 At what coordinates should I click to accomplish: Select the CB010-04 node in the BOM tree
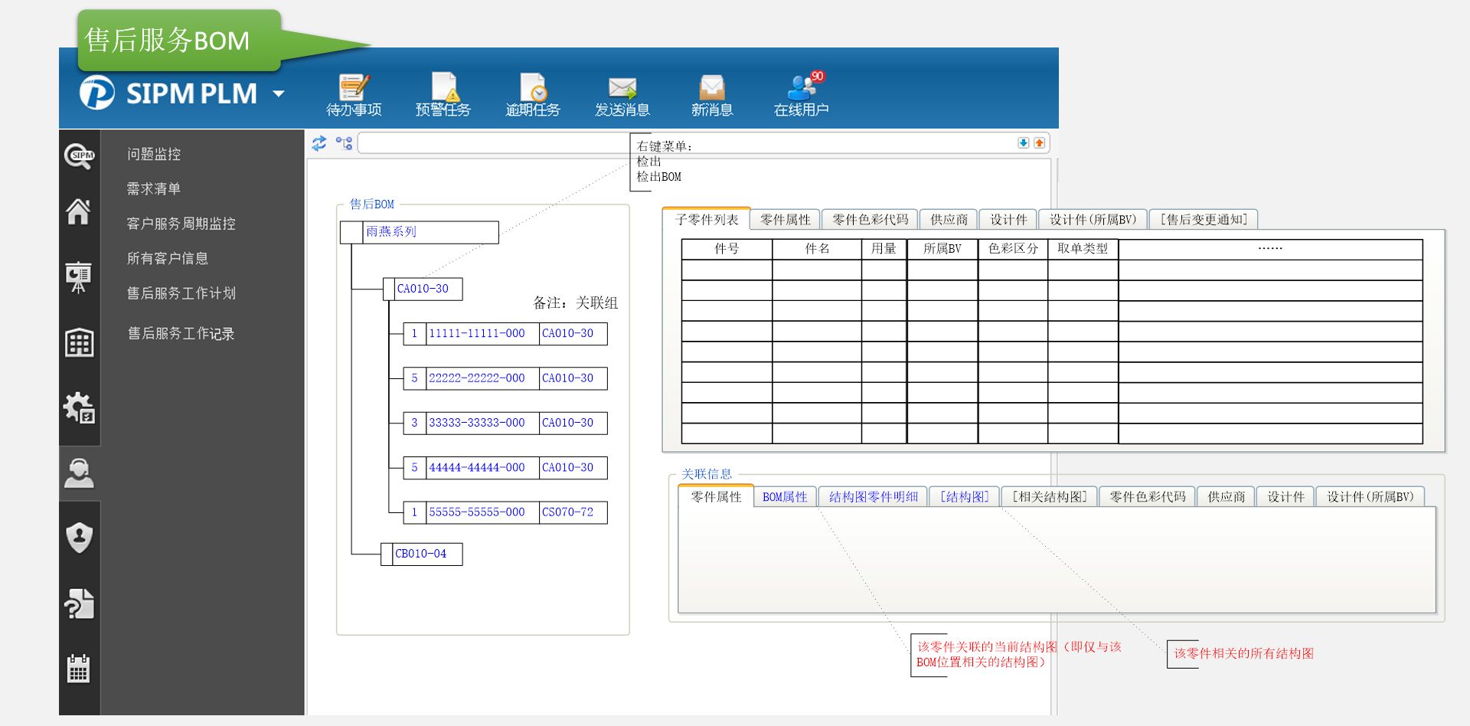[x=421, y=554]
